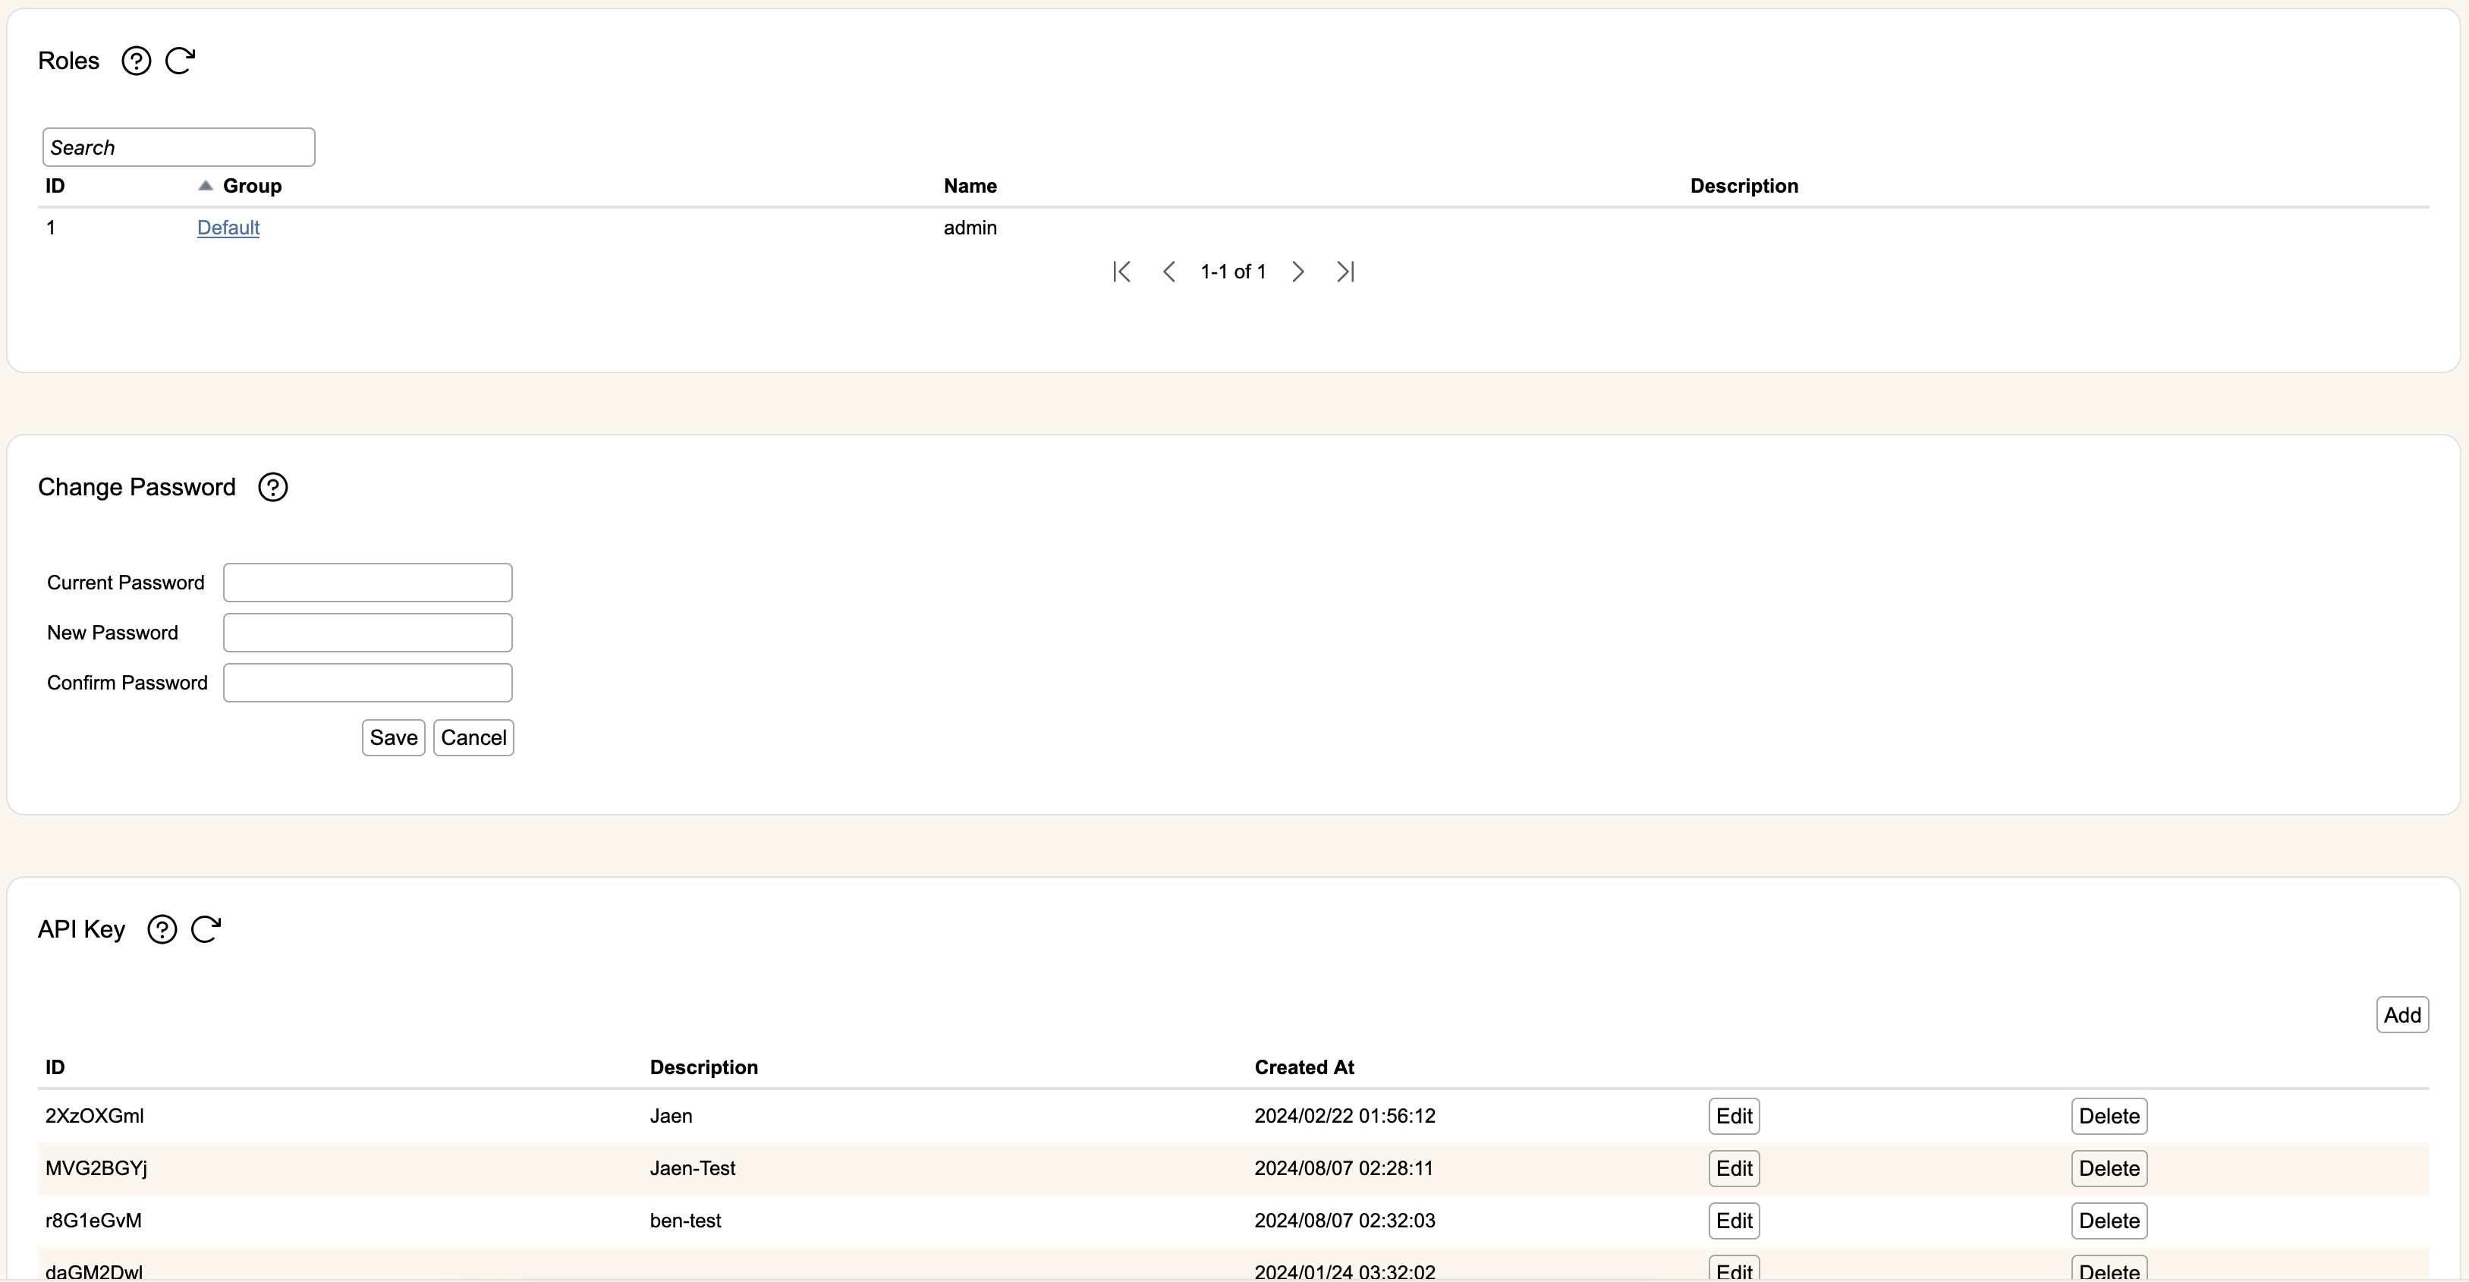Delete the MVG2BGYj API key

click(x=2109, y=1169)
